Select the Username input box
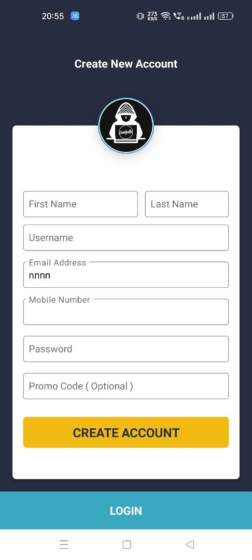252x560 pixels. (126, 237)
